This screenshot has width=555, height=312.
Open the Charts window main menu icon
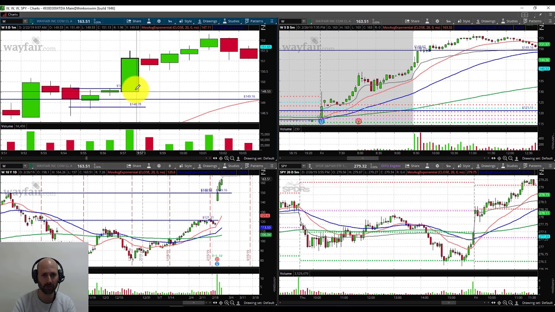pyautogui.click(x=550, y=15)
